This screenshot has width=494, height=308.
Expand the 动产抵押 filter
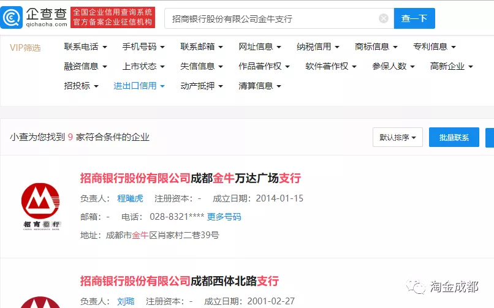tap(202, 86)
